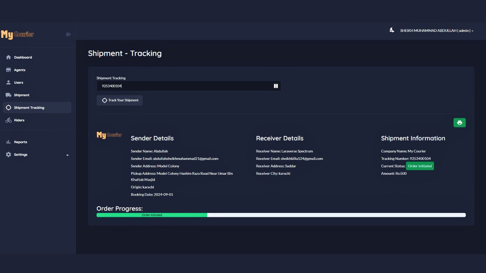Click the Order Progress: heading
The image size is (486, 273).
119,209
